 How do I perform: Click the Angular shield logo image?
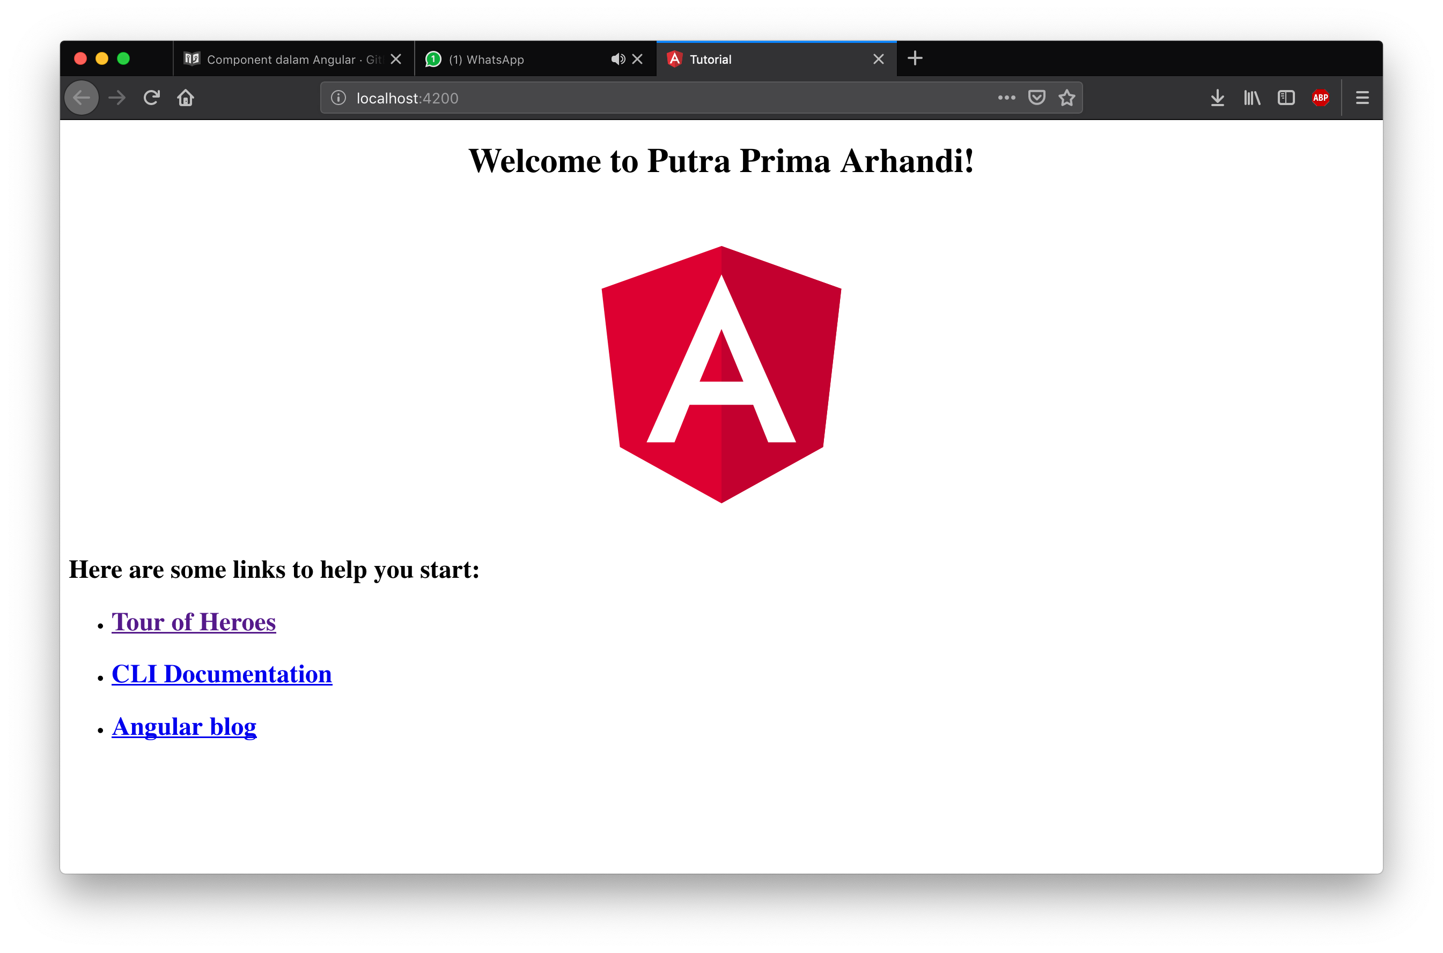721,374
